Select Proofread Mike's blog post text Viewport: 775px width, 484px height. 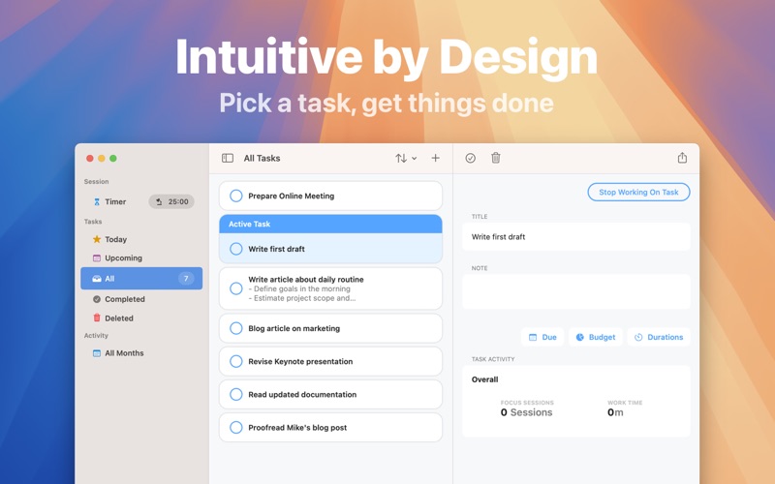click(297, 428)
